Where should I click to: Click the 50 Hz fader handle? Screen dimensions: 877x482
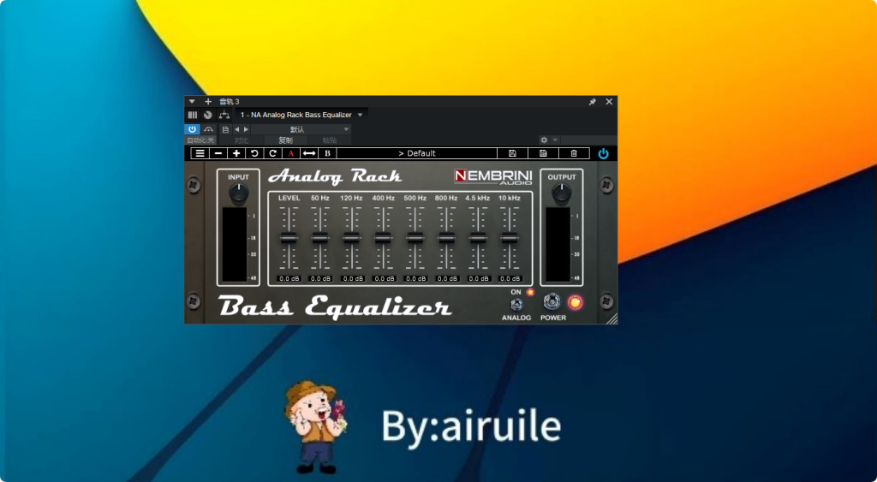(x=320, y=238)
